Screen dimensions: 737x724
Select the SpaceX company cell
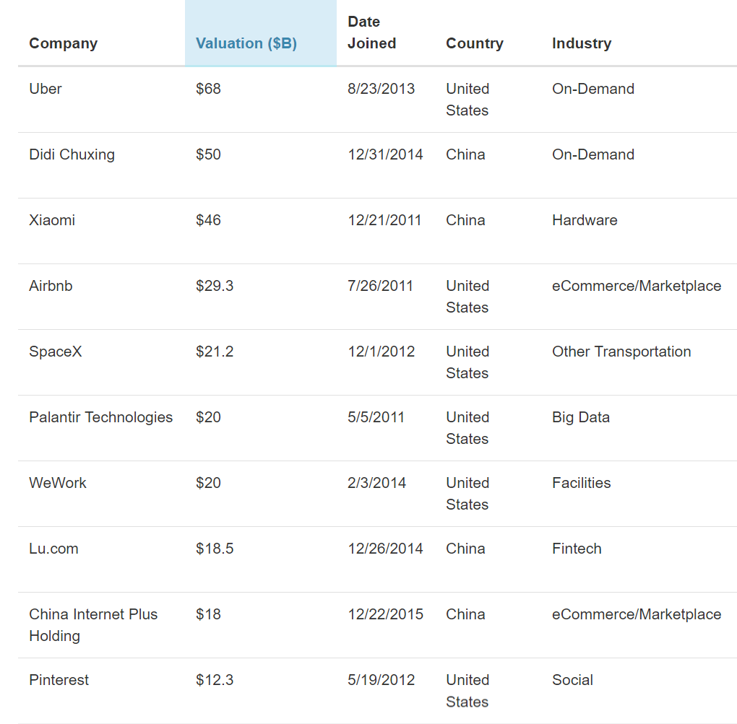click(x=56, y=352)
